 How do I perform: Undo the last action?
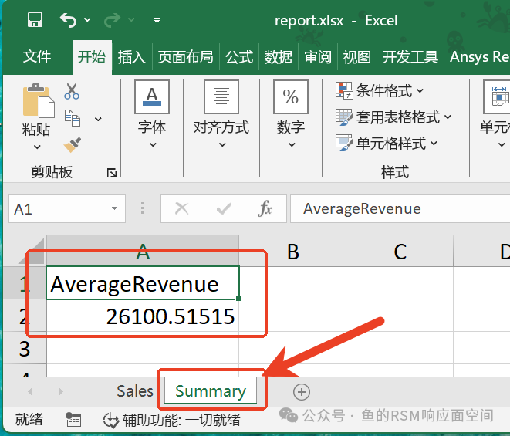pyautogui.click(x=69, y=20)
